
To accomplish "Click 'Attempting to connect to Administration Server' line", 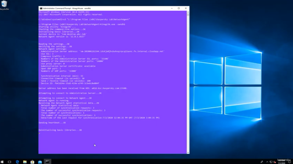I will pyautogui.click(x=70, y=93).
